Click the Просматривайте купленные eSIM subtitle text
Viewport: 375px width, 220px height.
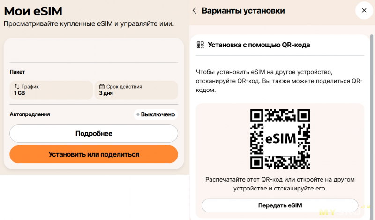pos(89,24)
